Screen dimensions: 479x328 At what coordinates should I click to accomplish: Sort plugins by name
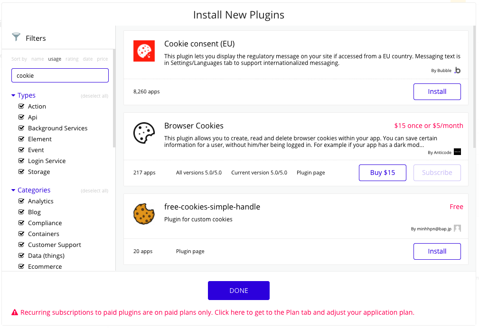[38, 59]
